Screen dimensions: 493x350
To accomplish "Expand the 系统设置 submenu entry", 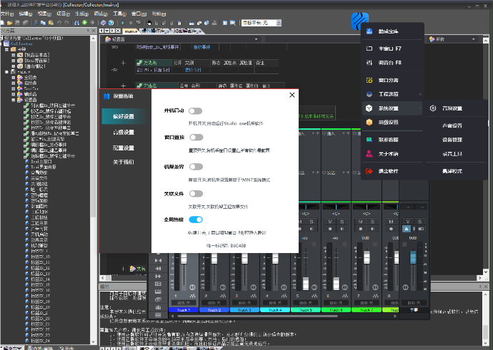I will pyautogui.click(x=392, y=108).
